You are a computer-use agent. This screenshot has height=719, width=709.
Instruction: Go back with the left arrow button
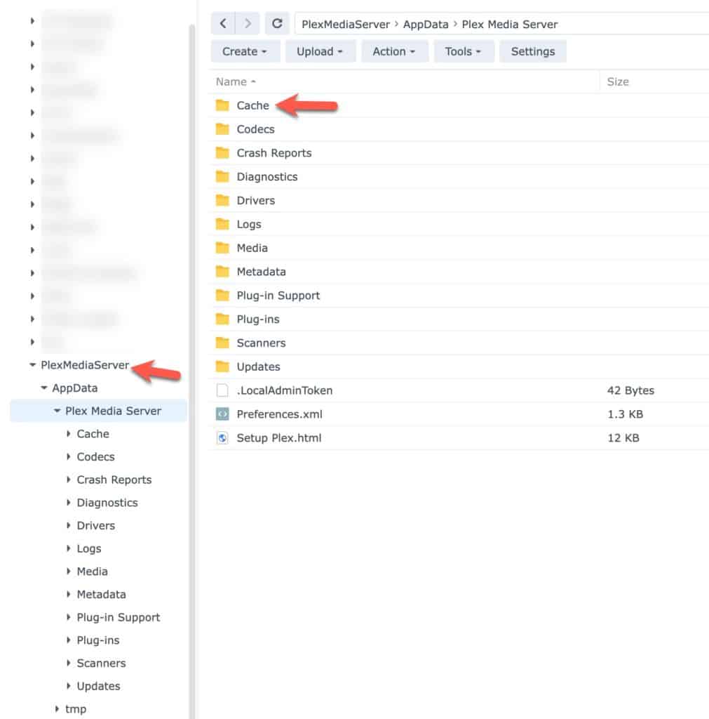[x=223, y=23]
